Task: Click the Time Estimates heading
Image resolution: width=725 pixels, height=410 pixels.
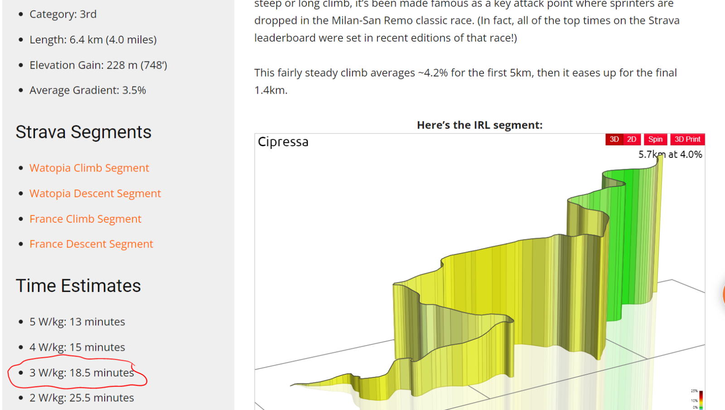Action: (78, 286)
